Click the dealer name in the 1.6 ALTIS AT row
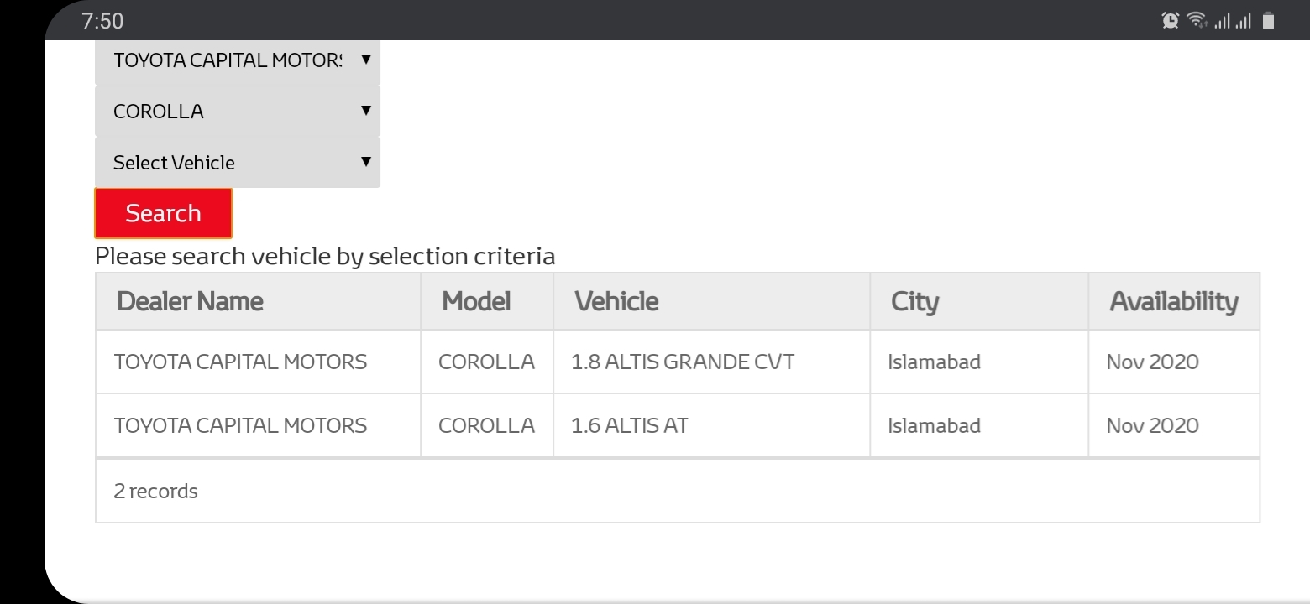The width and height of the screenshot is (1310, 604). point(240,425)
